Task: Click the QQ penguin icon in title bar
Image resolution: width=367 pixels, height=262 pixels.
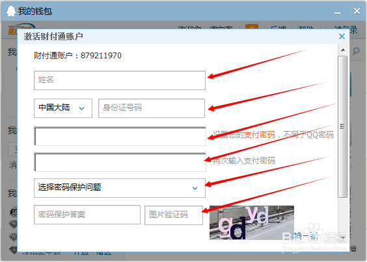Action: [11, 11]
